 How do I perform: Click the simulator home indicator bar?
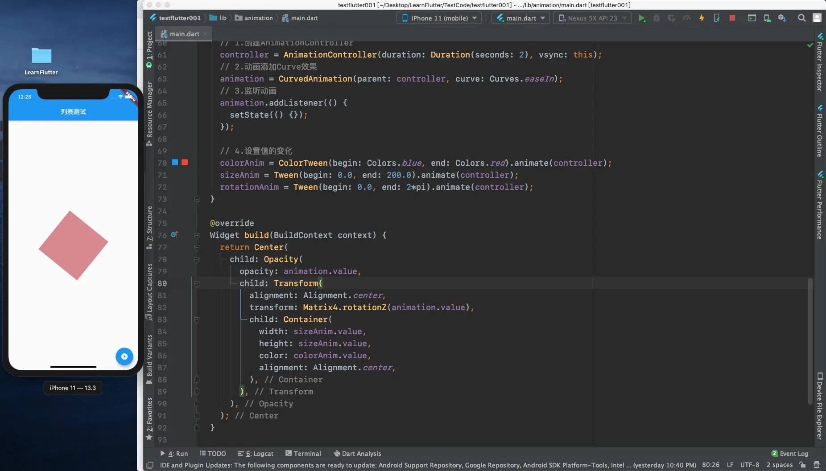point(73,367)
